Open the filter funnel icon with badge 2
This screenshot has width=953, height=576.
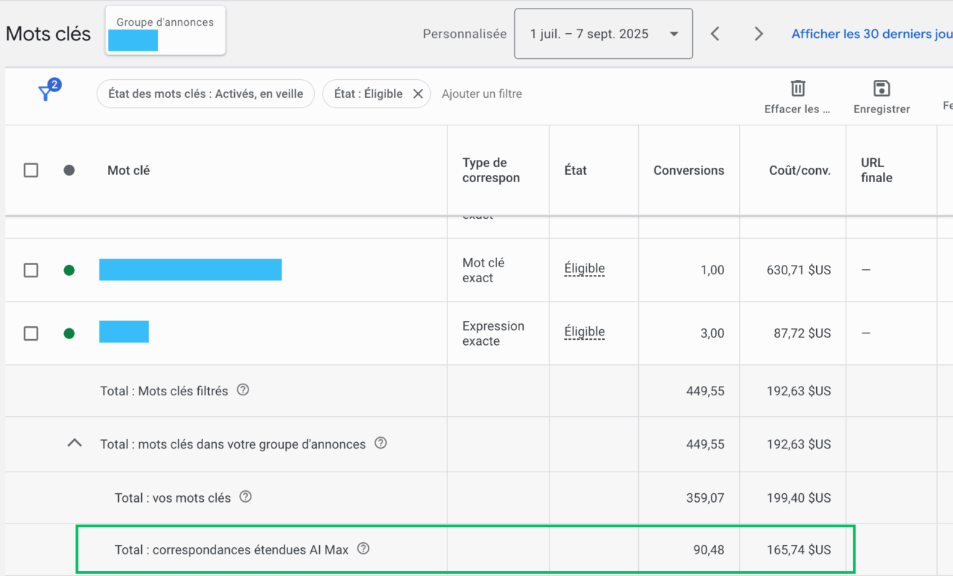(48, 91)
